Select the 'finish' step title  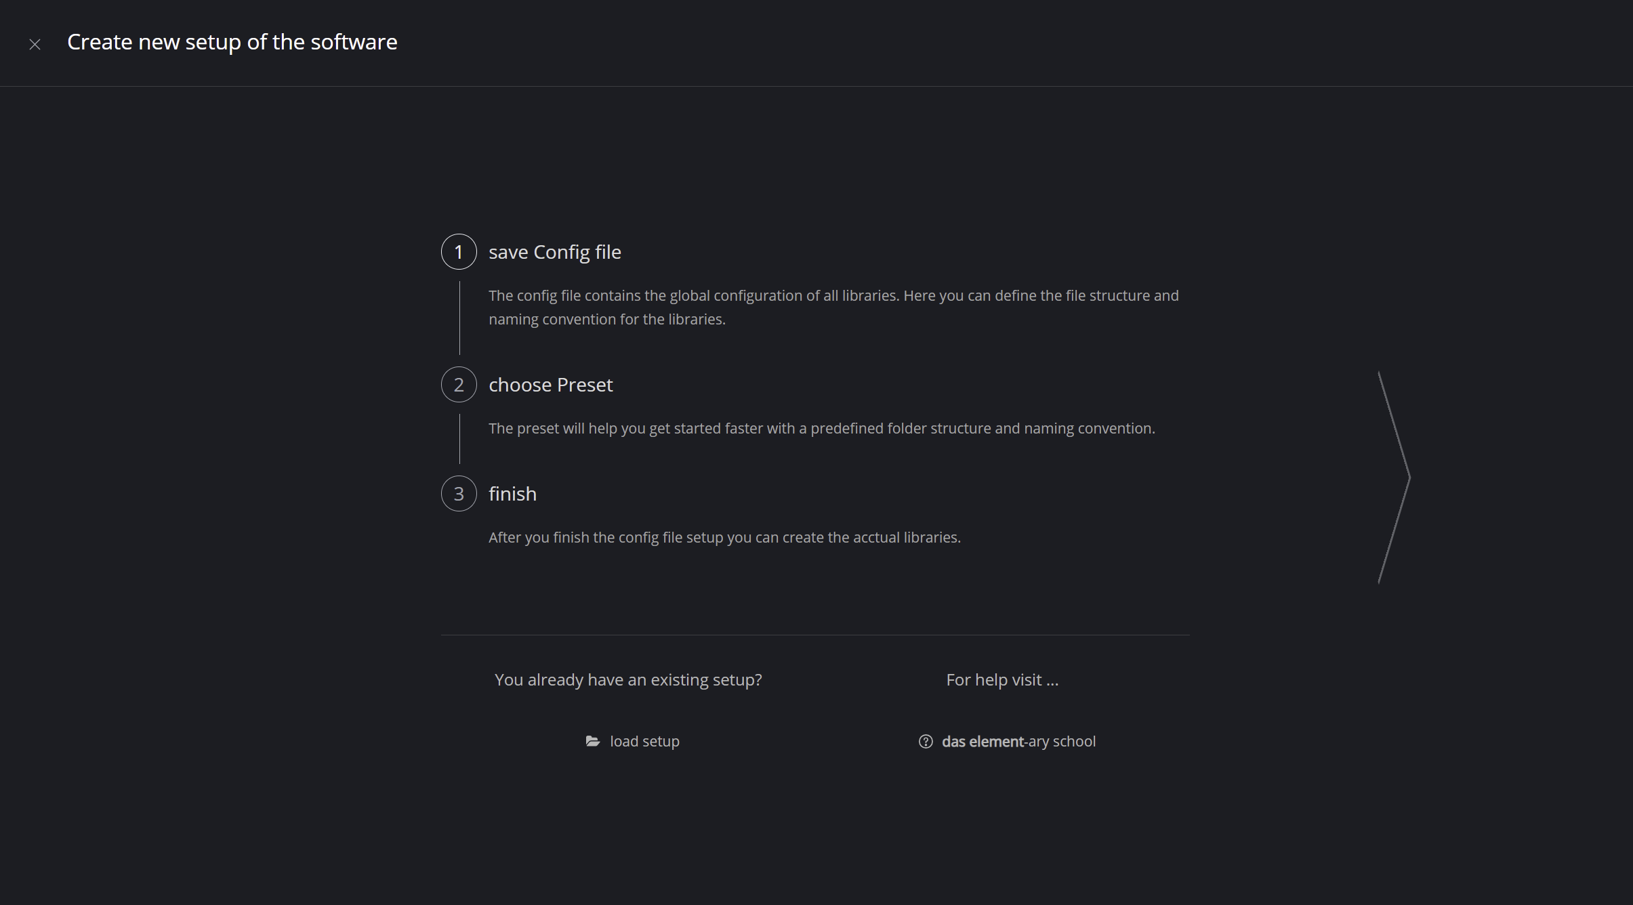coord(512,494)
